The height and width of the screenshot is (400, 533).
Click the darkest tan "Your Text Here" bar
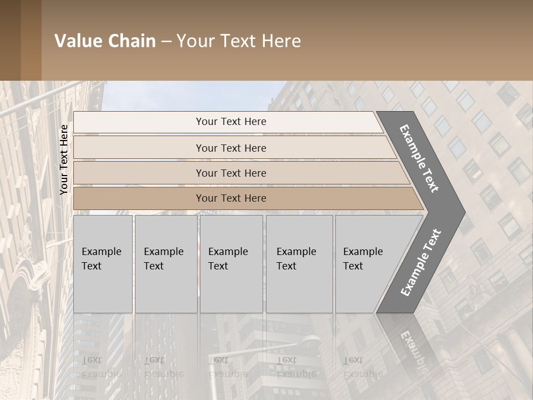(231, 198)
